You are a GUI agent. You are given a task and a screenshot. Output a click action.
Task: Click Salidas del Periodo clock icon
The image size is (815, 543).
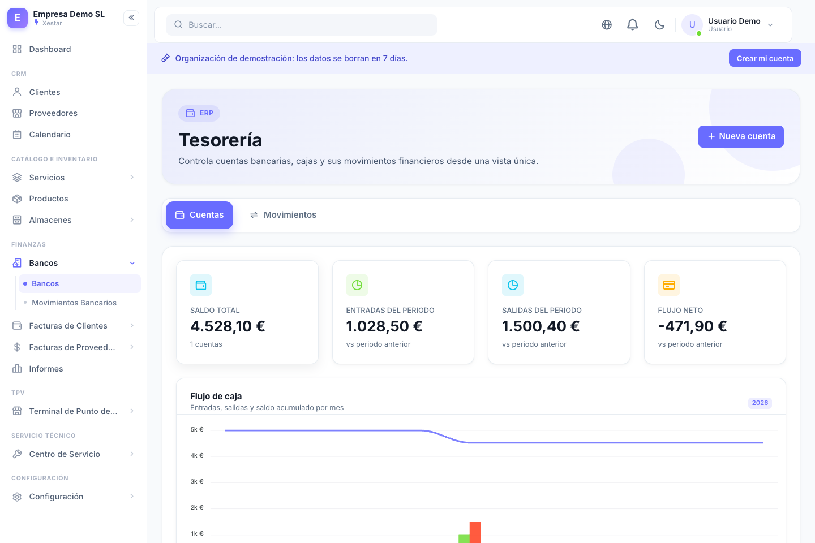(x=513, y=285)
